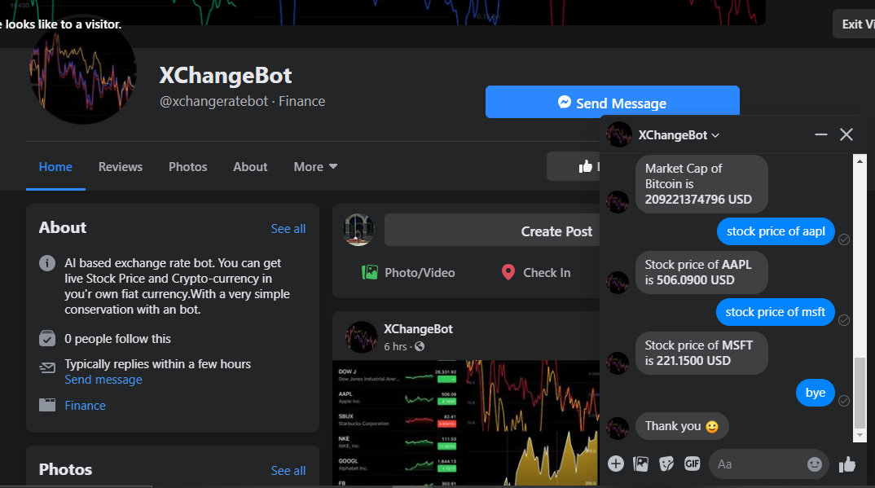The image size is (875, 488).
Task: Close the XChangeBot chat window
Action: point(846,134)
